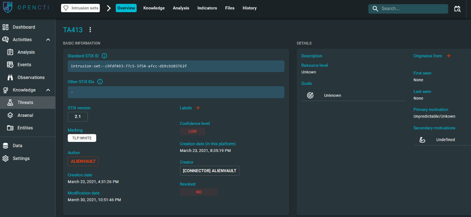The image size is (471, 217).
Task: Click creation date 'March 23, 2021, 4:31:26 PM'
Action: click(x=93, y=182)
